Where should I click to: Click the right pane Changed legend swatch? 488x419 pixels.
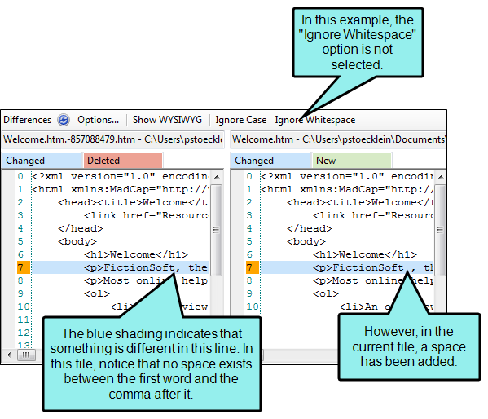(x=270, y=161)
